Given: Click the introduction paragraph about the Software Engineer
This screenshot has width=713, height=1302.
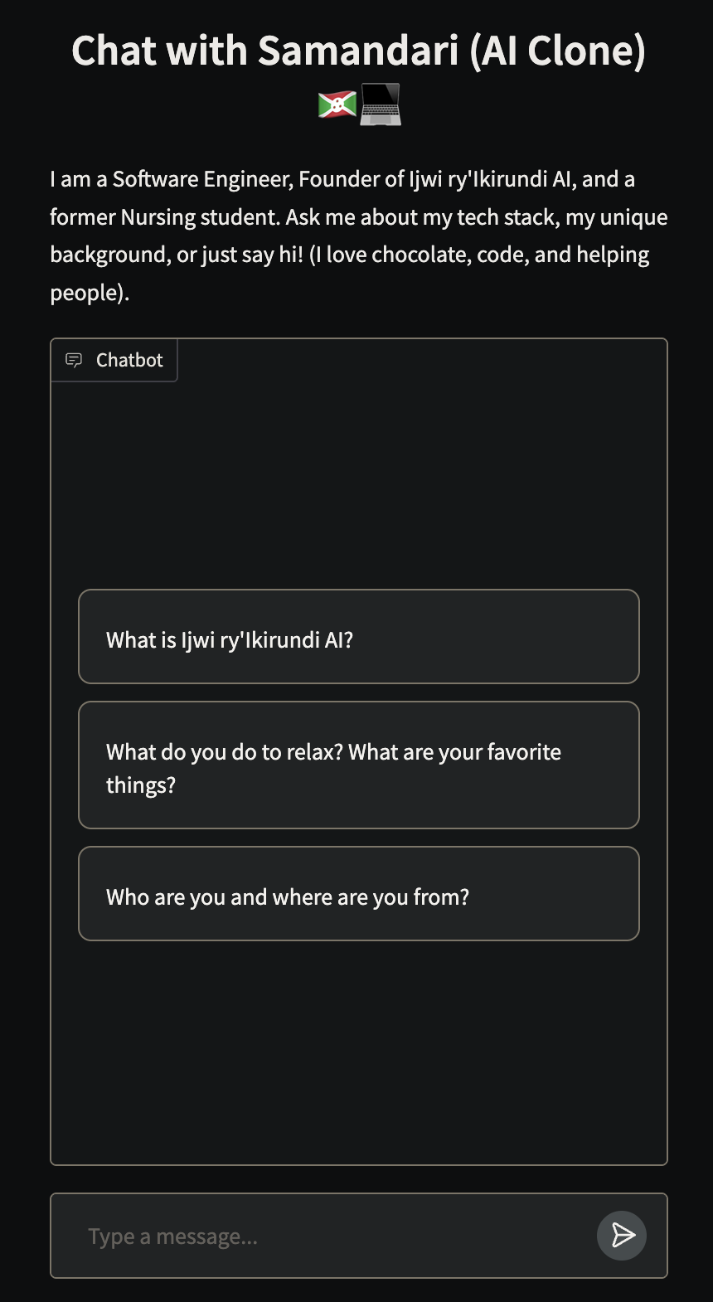Looking at the screenshot, I should [x=356, y=235].
